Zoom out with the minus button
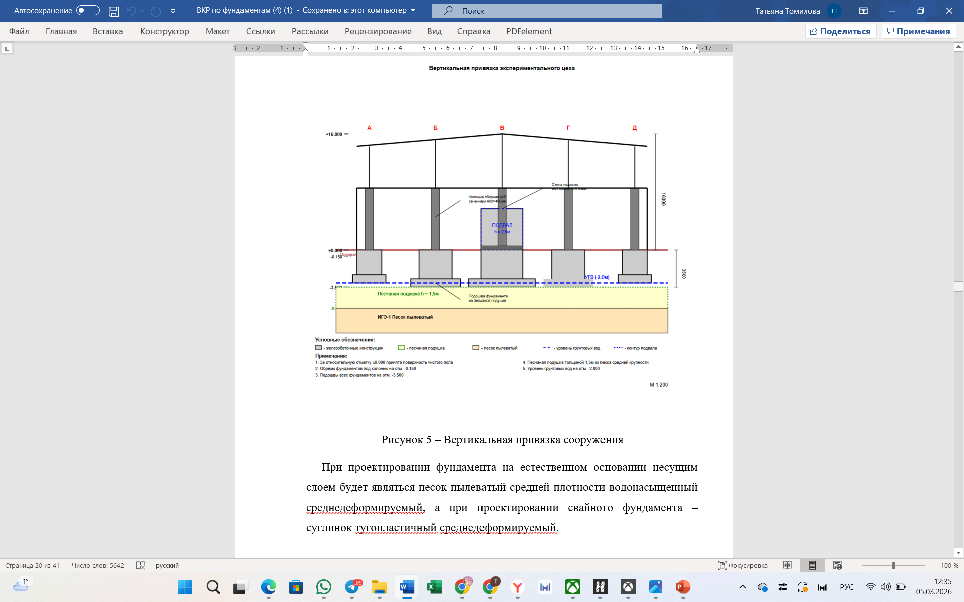 857,565
